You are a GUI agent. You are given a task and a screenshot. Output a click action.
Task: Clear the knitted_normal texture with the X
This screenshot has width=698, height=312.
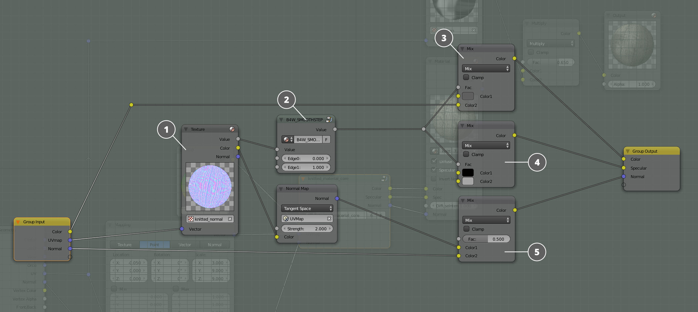click(x=230, y=219)
